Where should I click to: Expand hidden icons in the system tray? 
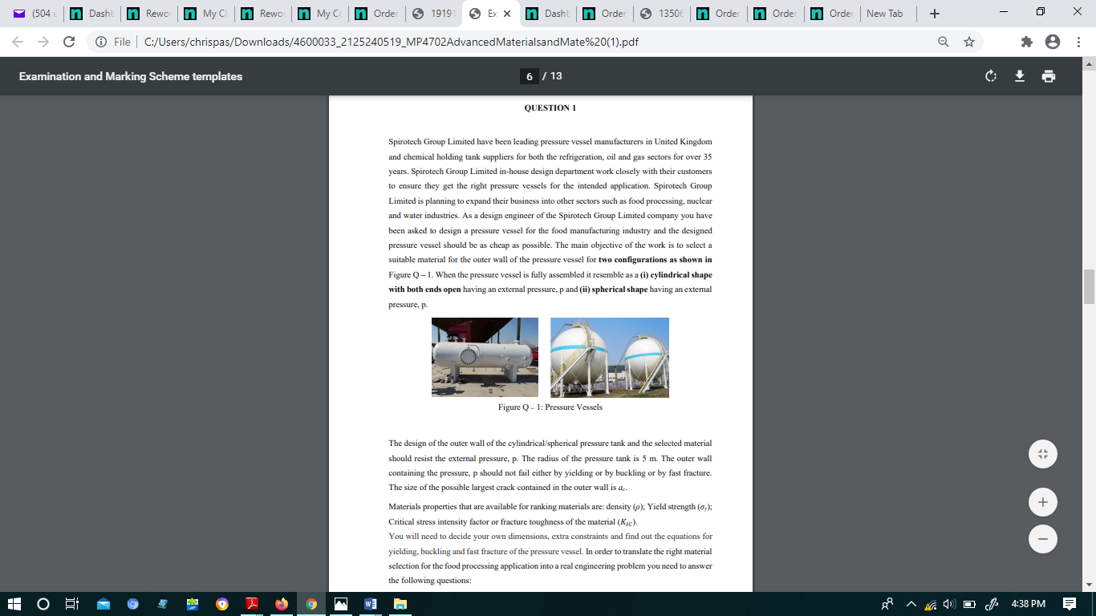click(911, 604)
